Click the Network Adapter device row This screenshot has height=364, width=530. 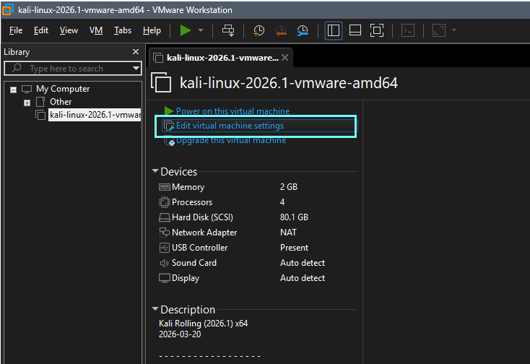pos(257,233)
